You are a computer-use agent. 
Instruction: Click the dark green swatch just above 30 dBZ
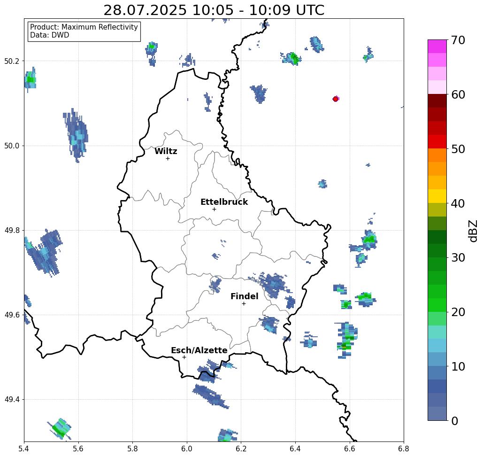(x=437, y=250)
